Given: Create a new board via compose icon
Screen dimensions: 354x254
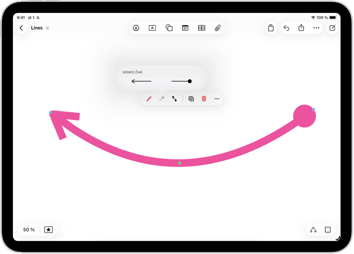Looking at the screenshot, I should click(332, 28).
